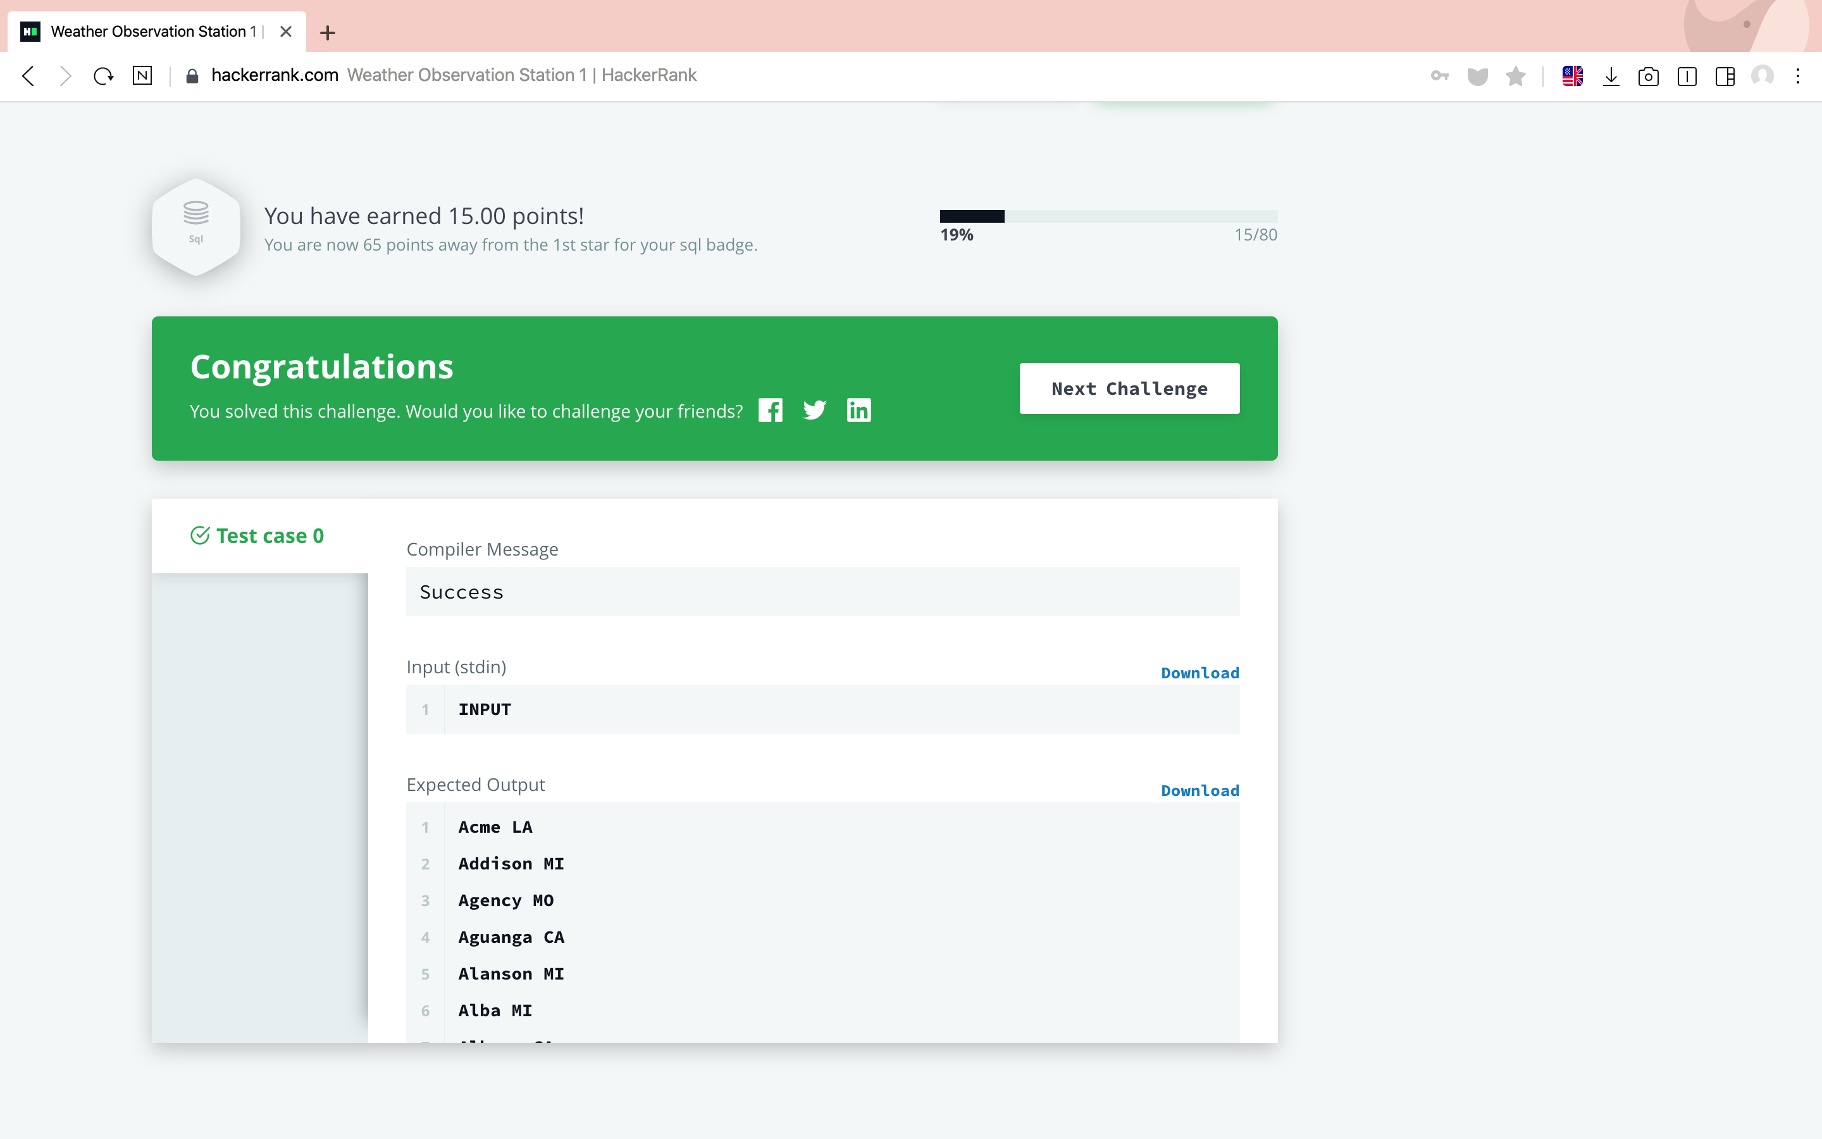
Task: Click the '65 points away' badge message
Action: pyautogui.click(x=511, y=245)
